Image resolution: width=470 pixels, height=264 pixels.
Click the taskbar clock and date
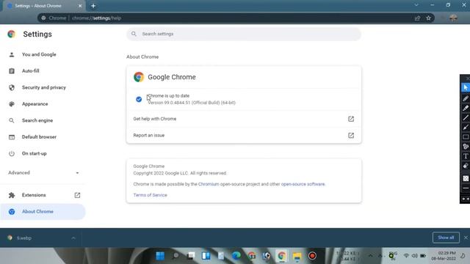pos(444,256)
